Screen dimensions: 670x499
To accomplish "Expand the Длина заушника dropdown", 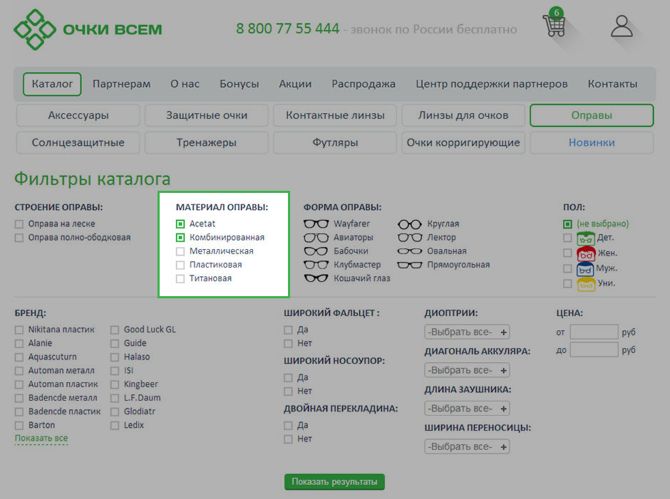I will (x=467, y=409).
